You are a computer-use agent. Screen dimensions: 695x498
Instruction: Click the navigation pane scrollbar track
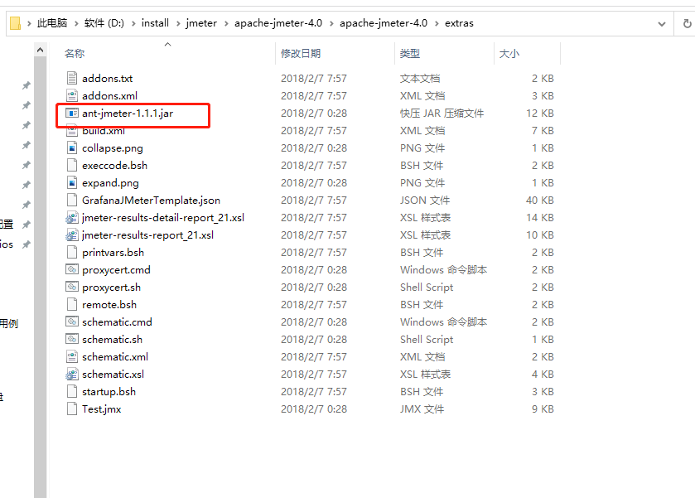tap(41, 277)
